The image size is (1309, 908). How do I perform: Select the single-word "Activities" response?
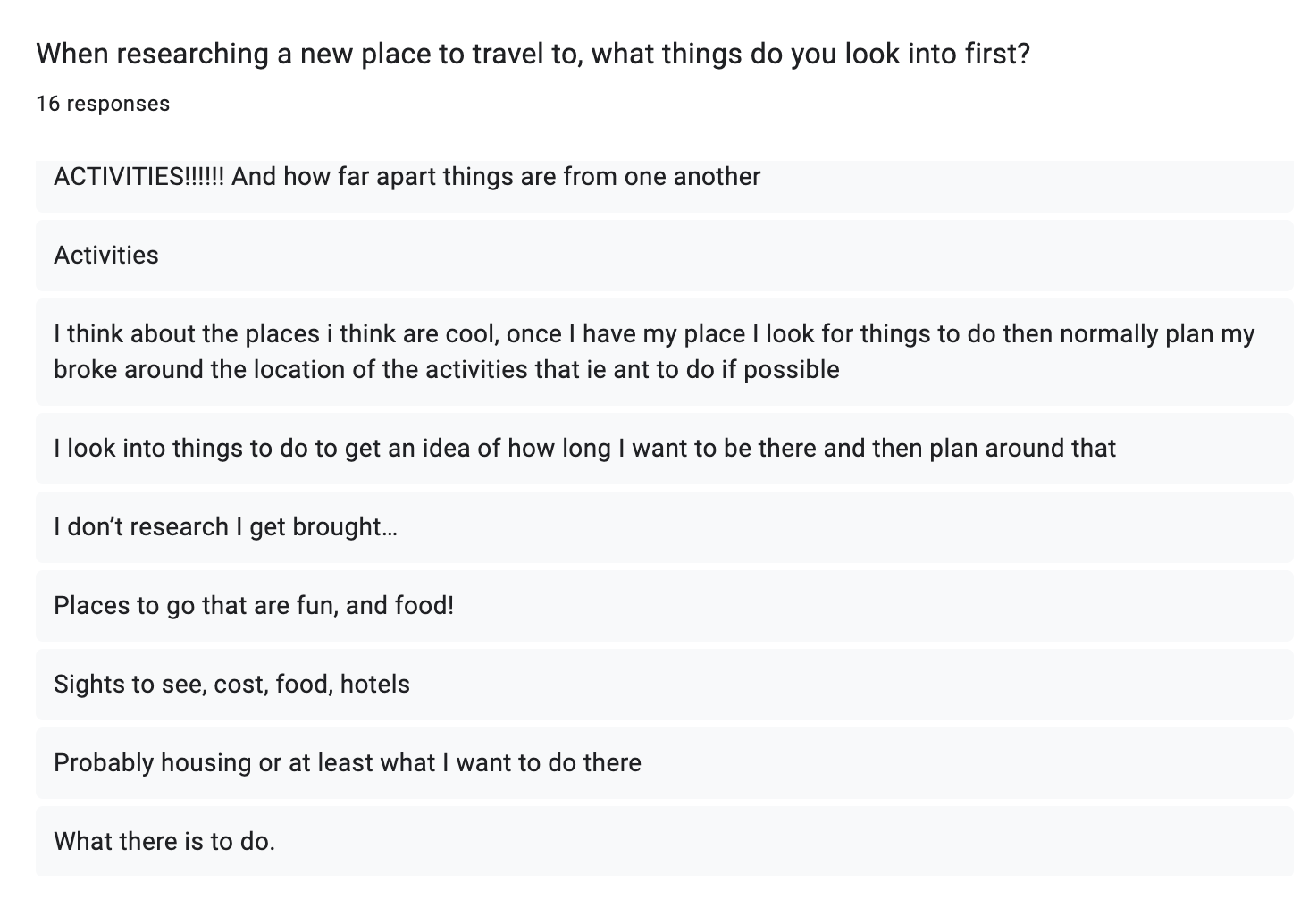(x=106, y=256)
